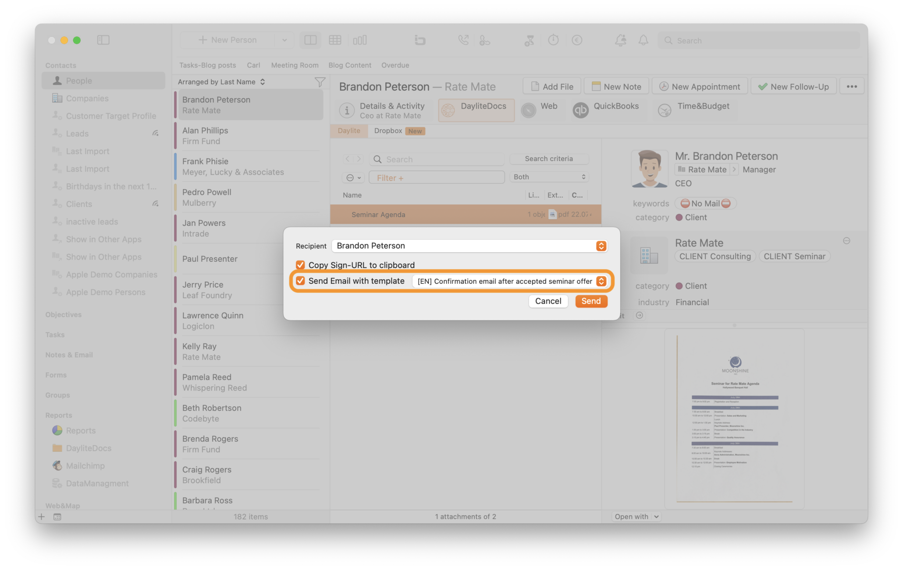Click the Seminar Agenda PDF preview
Viewport: 903px width, 570px height.
click(735, 419)
